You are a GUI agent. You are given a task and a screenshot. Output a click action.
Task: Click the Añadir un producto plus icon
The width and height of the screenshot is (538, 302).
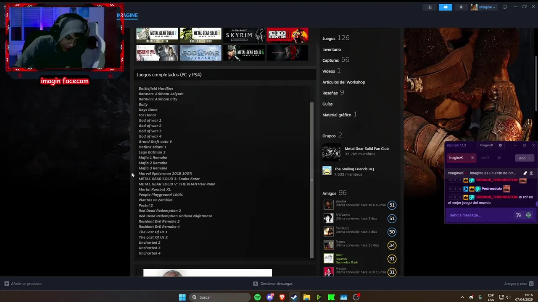pos(6,284)
